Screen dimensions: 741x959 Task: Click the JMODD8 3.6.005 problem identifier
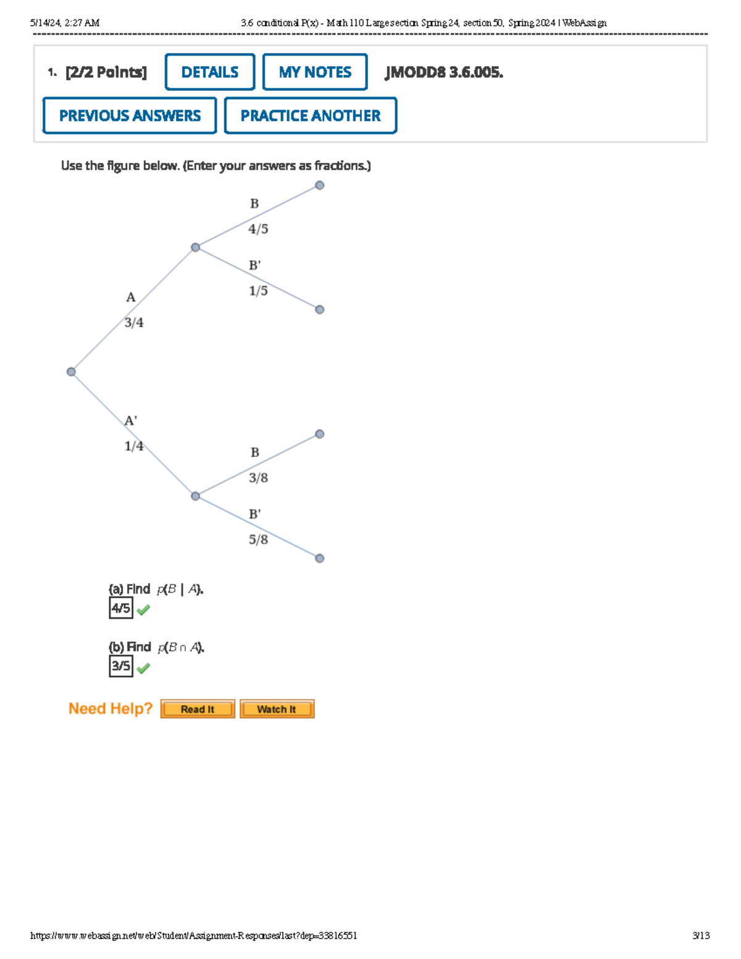(444, 73)
